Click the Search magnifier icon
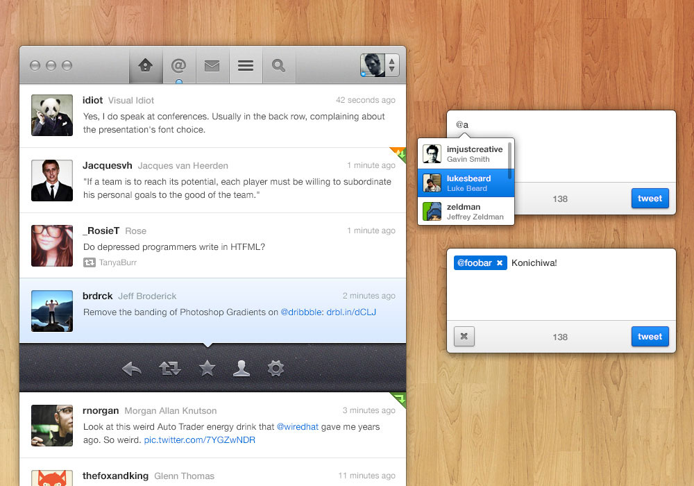The width and height of the screenshot is (694, 486). pos(278,66)
